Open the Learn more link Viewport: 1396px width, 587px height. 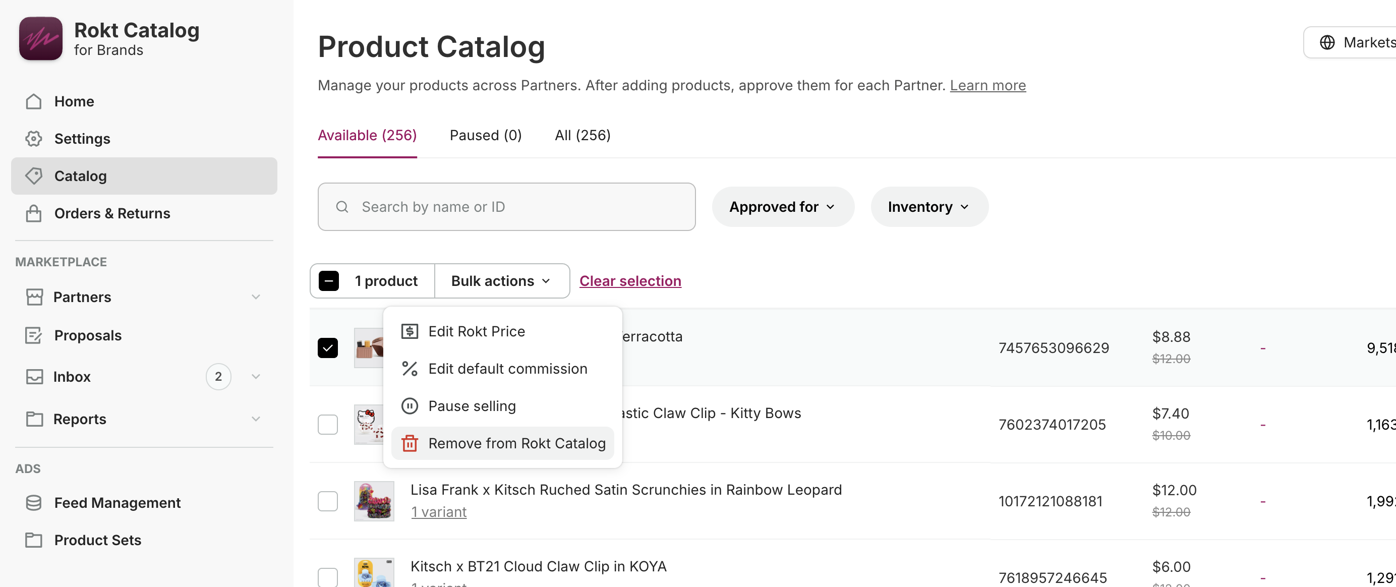(x=987, y=86)
